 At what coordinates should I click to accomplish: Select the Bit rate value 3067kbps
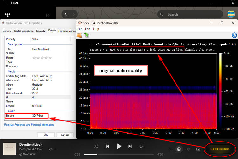[38, 116]
